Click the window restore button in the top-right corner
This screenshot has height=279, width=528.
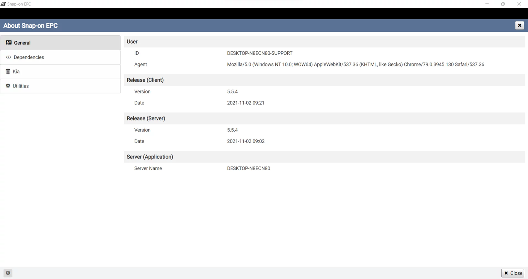pyautogui.click(x=503, y=4)
